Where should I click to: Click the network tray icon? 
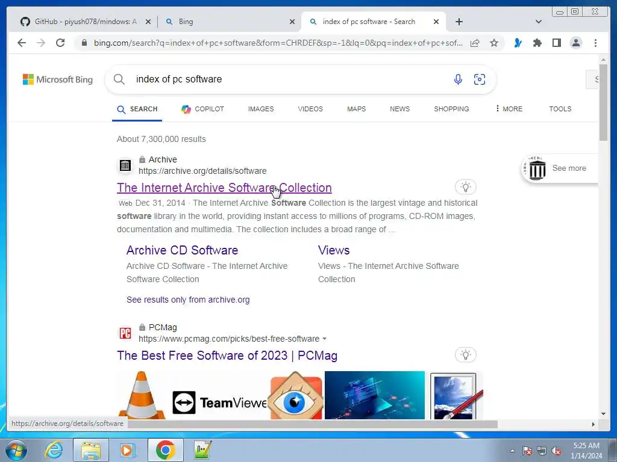(x=542, y=451)
